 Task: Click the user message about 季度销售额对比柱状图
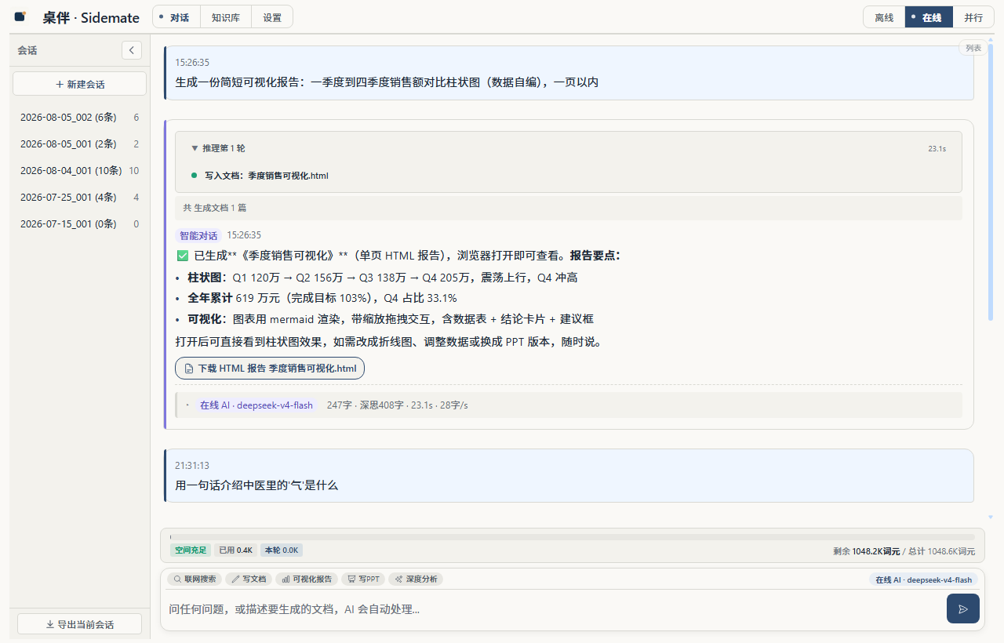(569, 73)
